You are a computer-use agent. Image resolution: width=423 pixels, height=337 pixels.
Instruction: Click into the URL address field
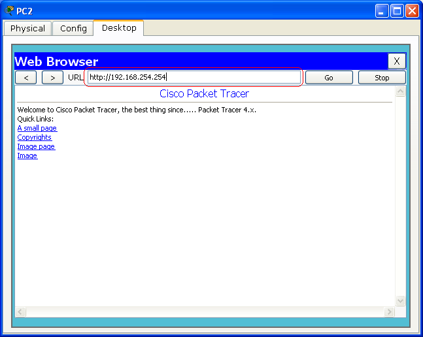click(194, 77)
